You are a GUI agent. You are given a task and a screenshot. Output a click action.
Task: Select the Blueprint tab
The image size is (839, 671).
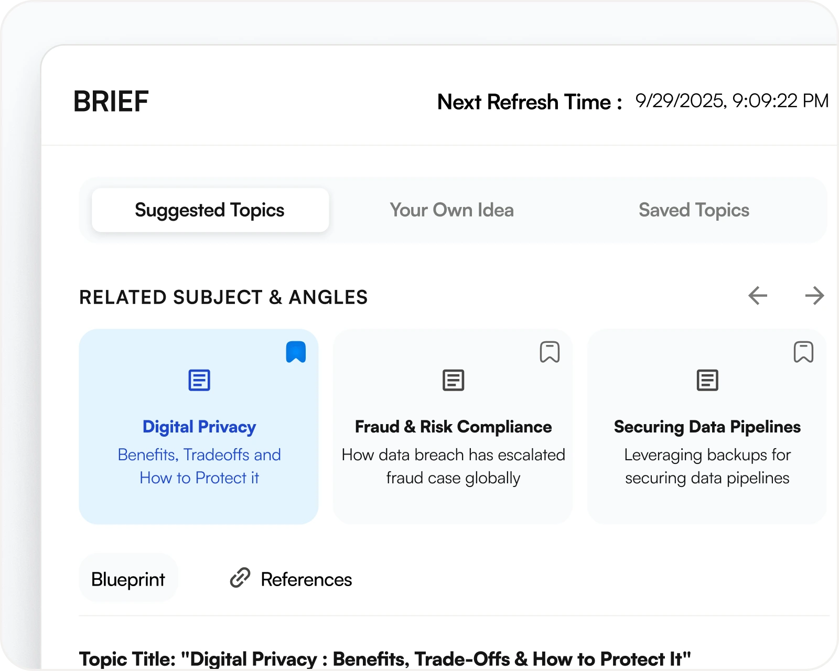(x=128, y=579)
